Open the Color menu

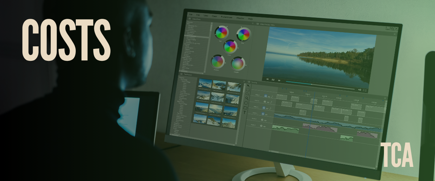click(x=214, y=16)
